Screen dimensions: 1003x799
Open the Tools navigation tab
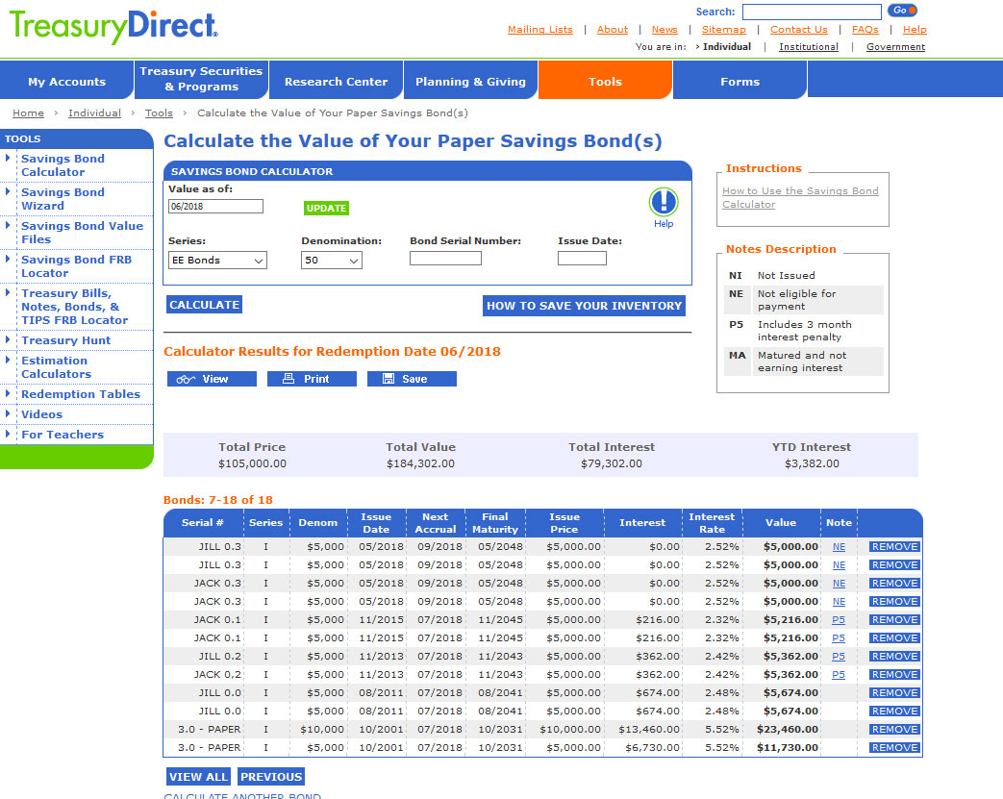[605, 82]
